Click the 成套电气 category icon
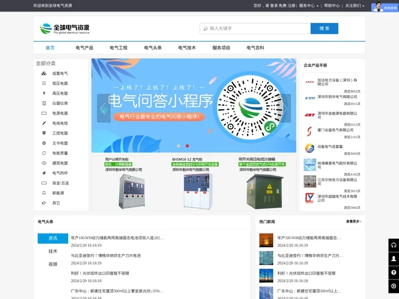399x299 pixels. coord(44,74)
